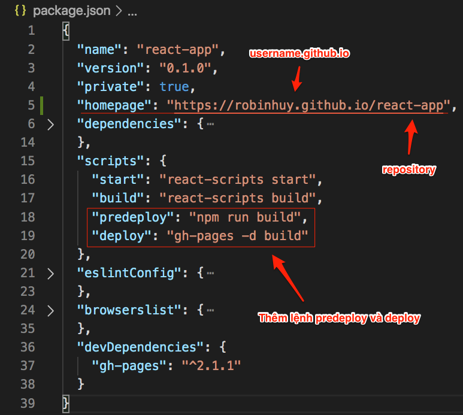Click the "react-scripts start" value
This screenshot has height=415, width=463.
click(x=238, y=180)
